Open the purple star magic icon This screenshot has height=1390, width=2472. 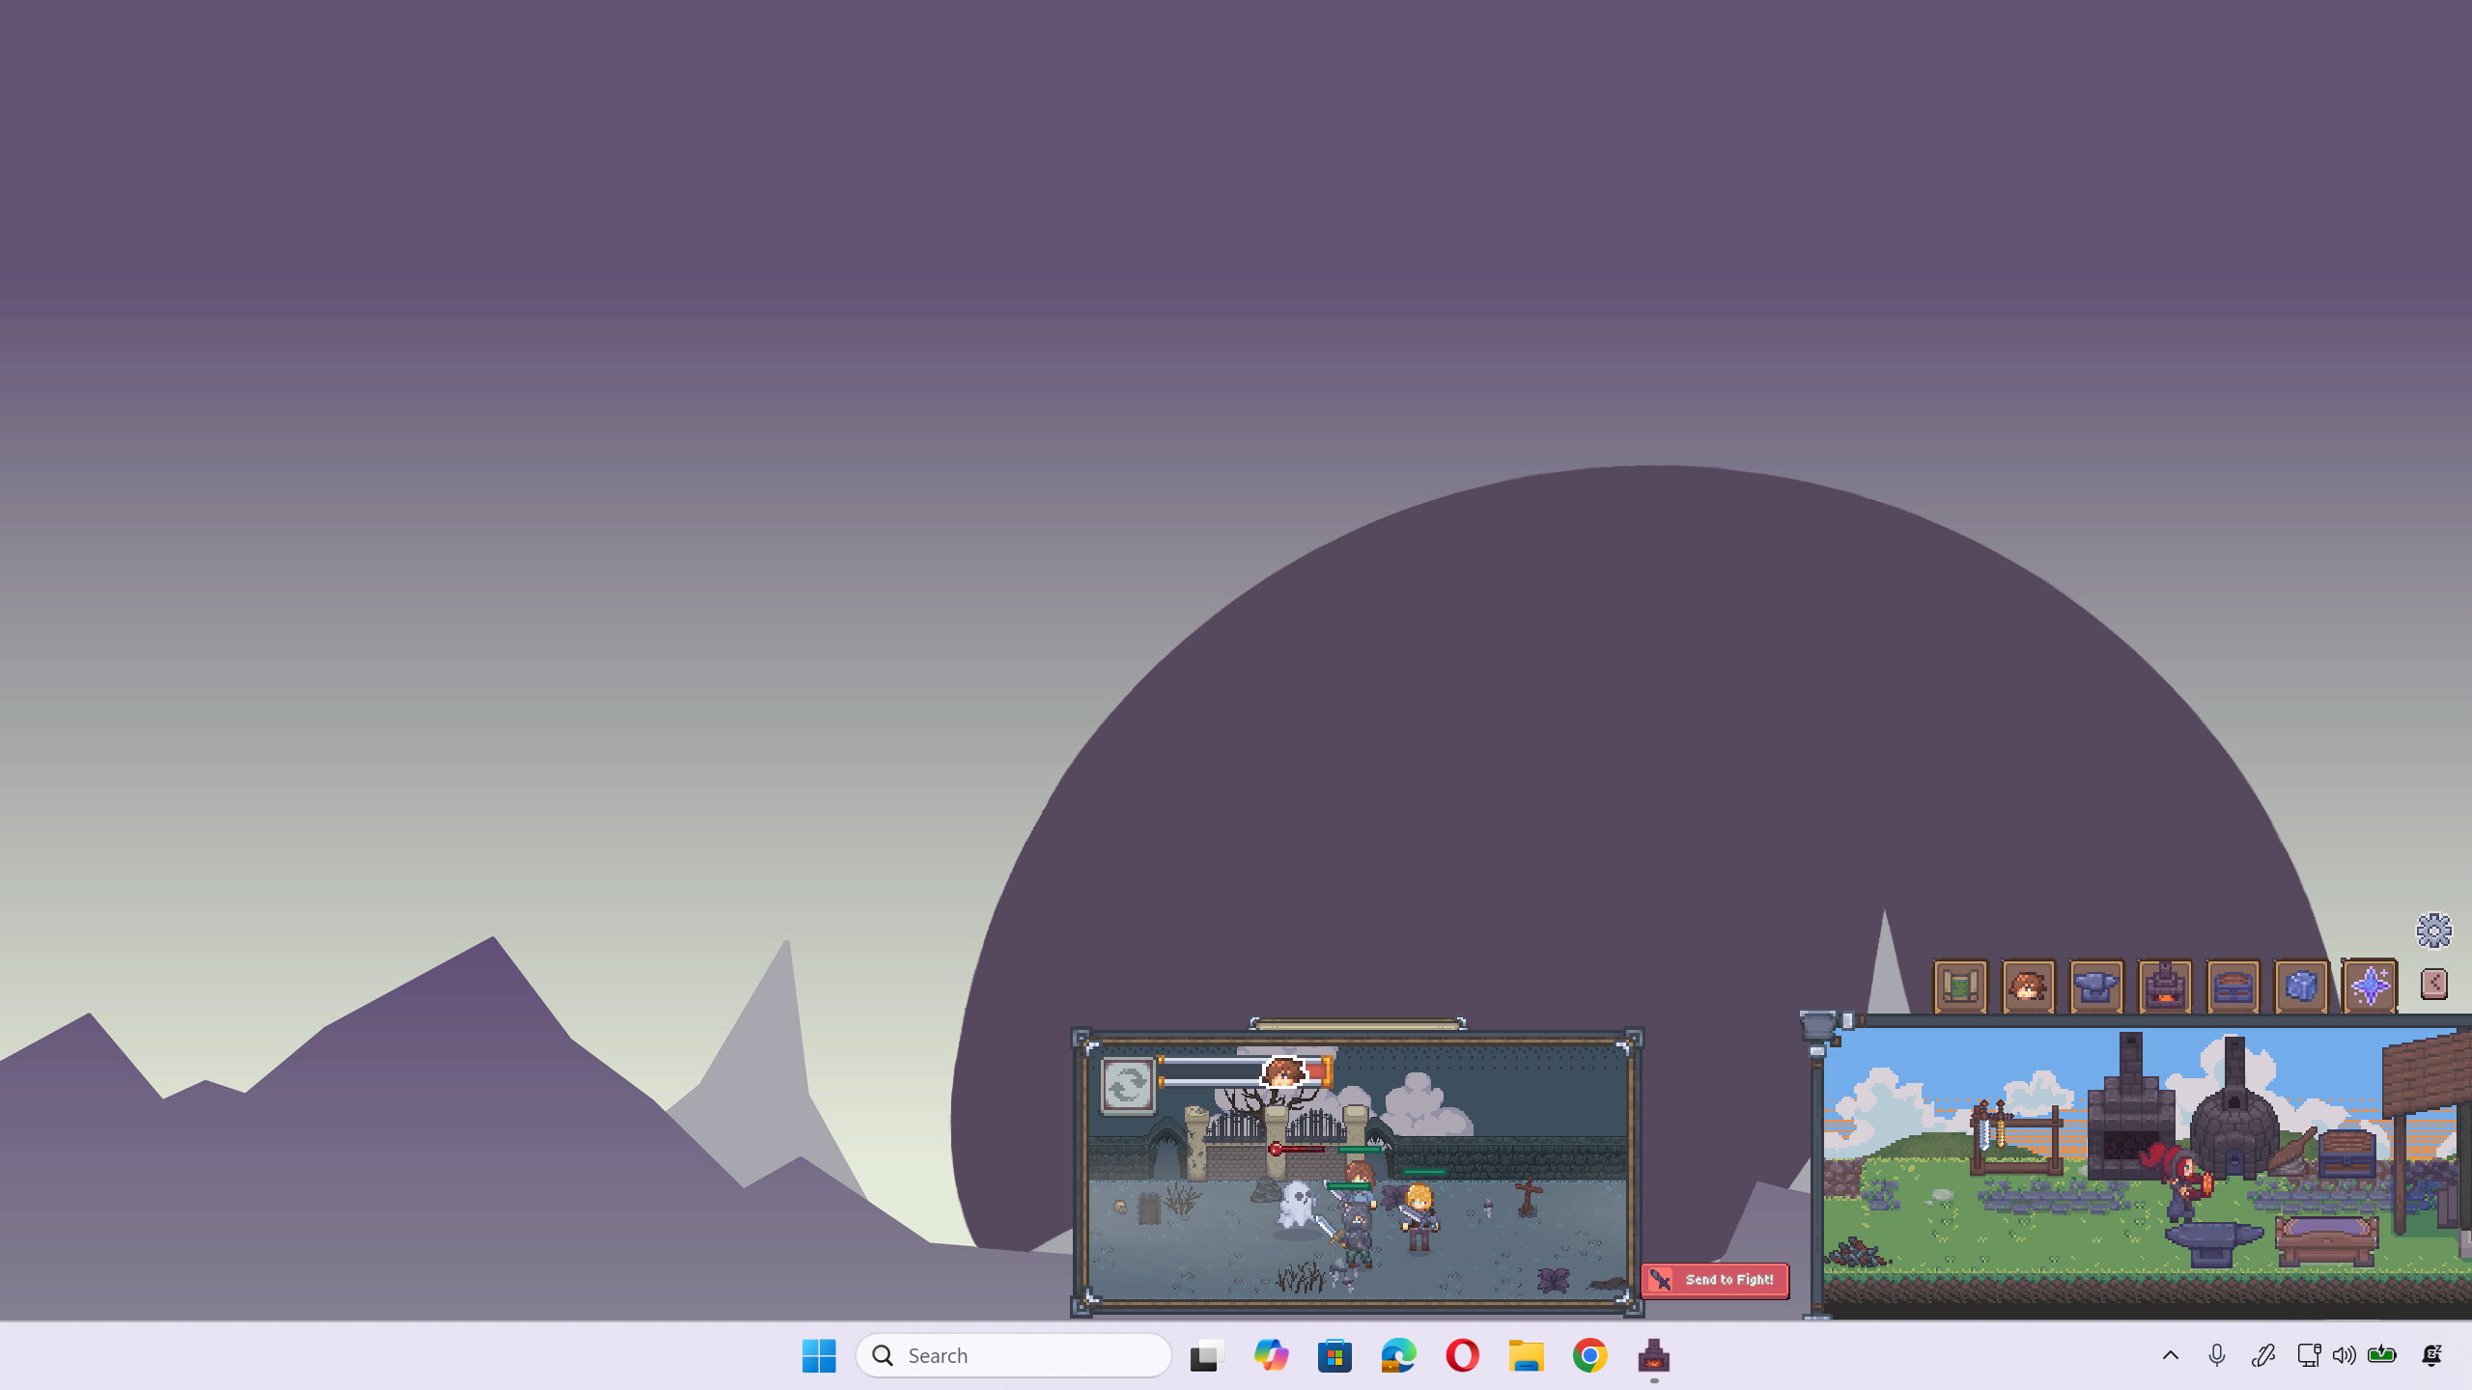coord(2370,986)
